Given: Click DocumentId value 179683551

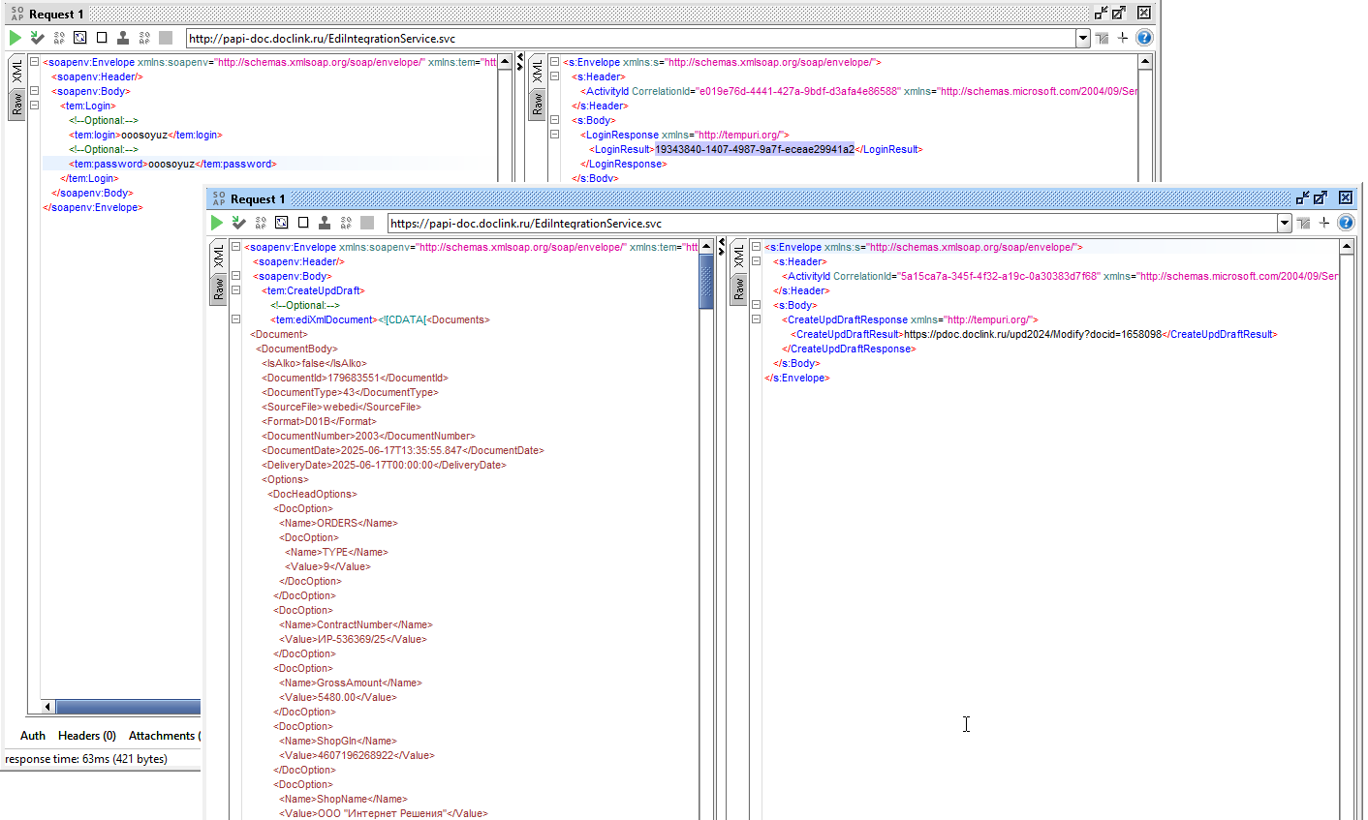Looking at the screenshot, I should click(x=353, y=378).
